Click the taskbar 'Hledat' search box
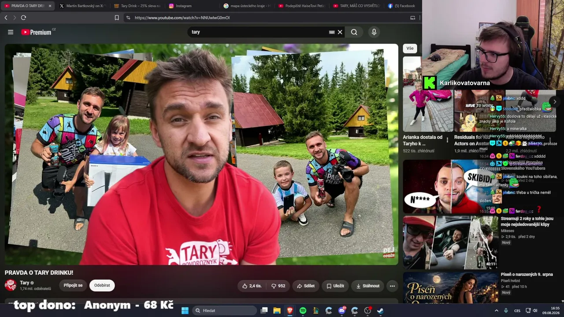The height and width of the screenshot is (317, 564). (x=224, y=310)
